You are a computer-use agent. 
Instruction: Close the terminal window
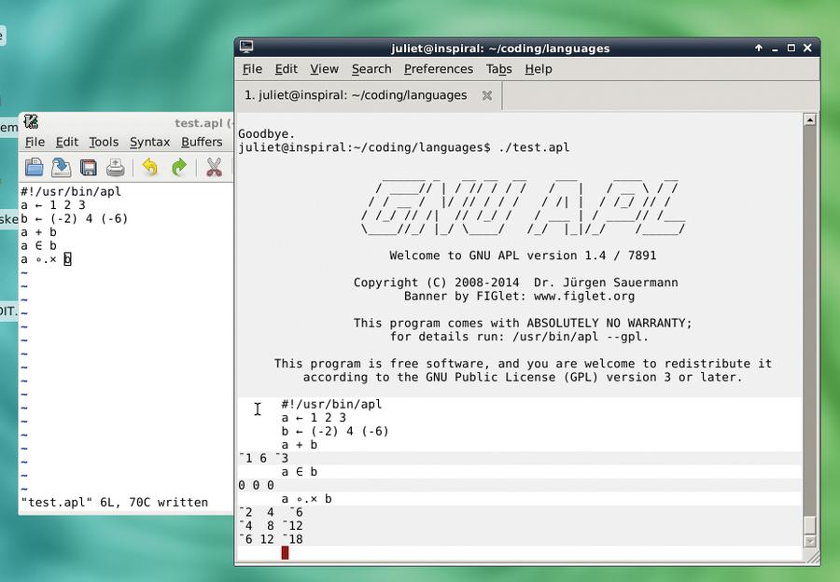807,48
